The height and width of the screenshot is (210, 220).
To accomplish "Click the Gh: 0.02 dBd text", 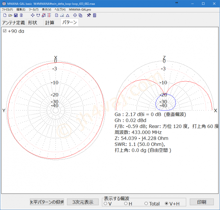I will 130,120.
